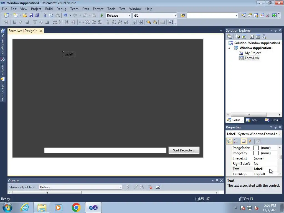Click the Center Vertically layout icon
Image resolution: width=284 pixels, height=213 pixels.
pyautogui.click(x=140, y=22)
